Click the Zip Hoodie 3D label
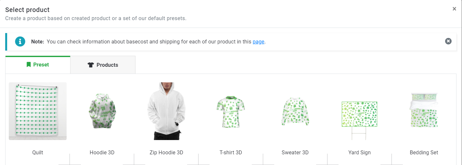462x165 pixels. pos(166,152)
